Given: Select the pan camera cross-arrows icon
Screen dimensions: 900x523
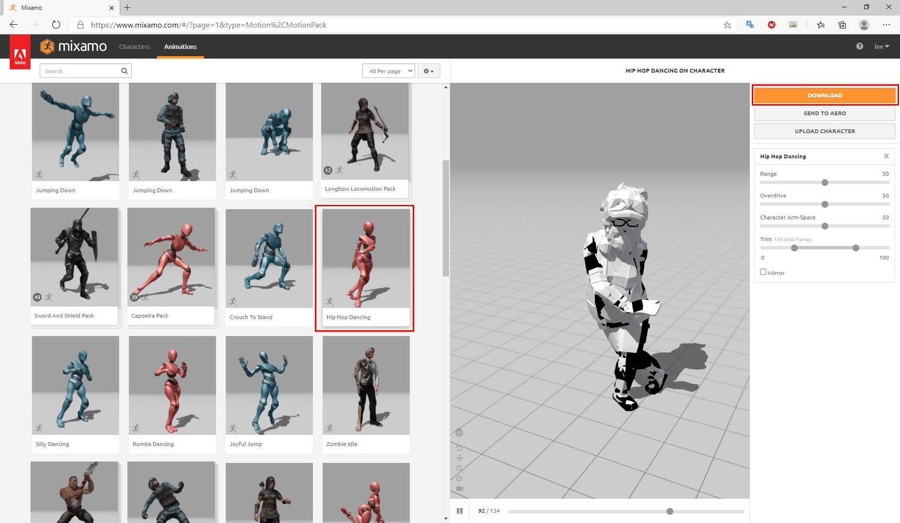Looking at the screenshot, I should point(459,458).
